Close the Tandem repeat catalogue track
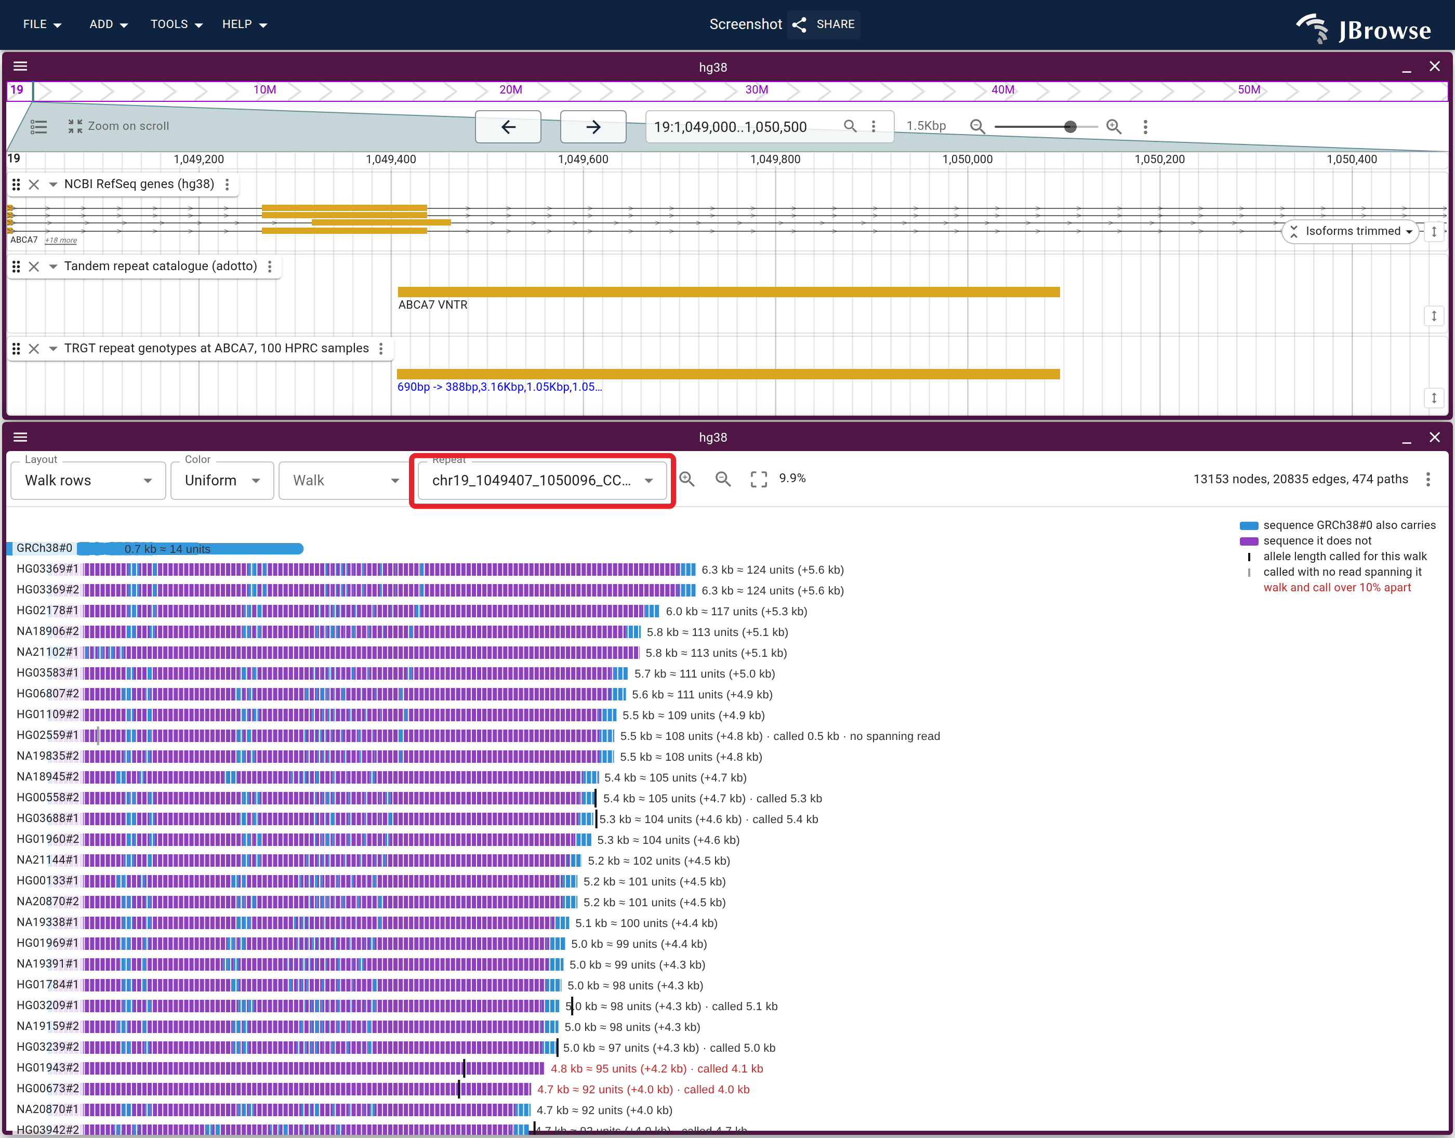Viewport: 1455px width, 1138px height. click(x=34, y=267)
